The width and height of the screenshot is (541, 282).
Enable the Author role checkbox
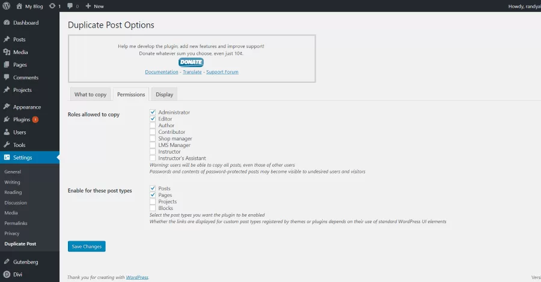153,125
